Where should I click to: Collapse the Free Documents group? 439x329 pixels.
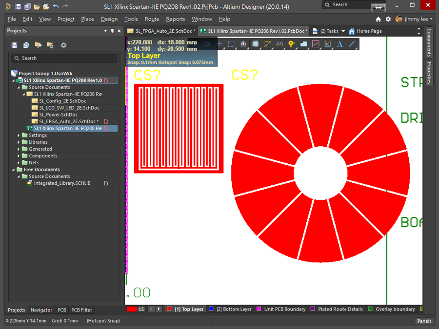(14, 170)
